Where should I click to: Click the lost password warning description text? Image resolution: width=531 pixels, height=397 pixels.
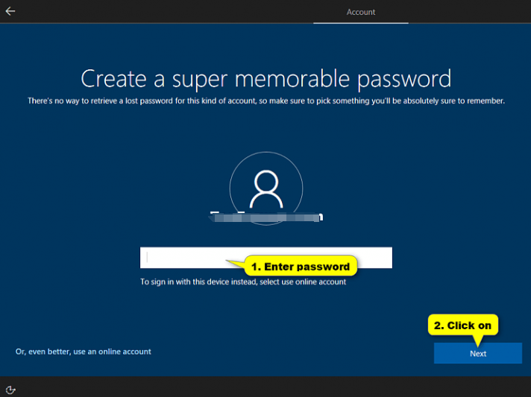click(x=265, y=101)
